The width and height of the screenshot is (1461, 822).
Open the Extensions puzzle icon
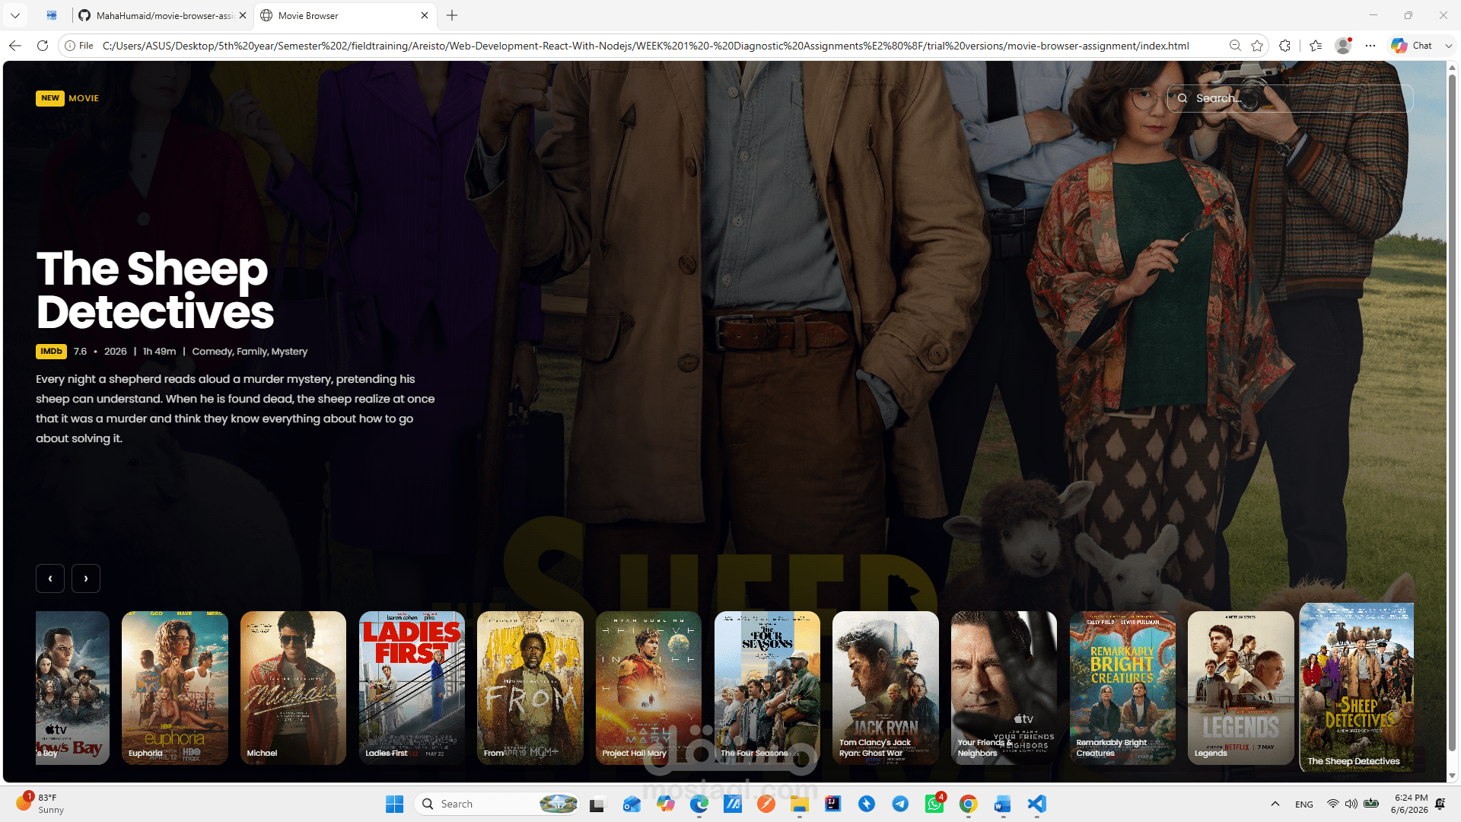(x=1285, y=46)
